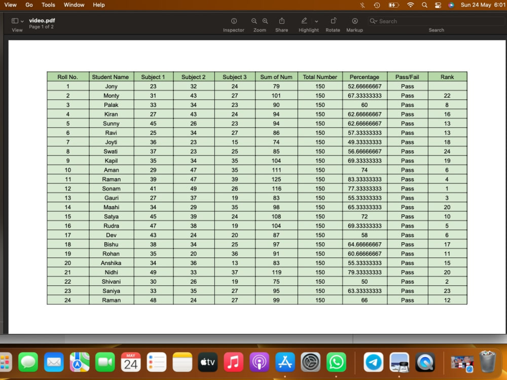507x380 pixels.
Task: Click student name 'Monty'
Action: coord(111,96)
